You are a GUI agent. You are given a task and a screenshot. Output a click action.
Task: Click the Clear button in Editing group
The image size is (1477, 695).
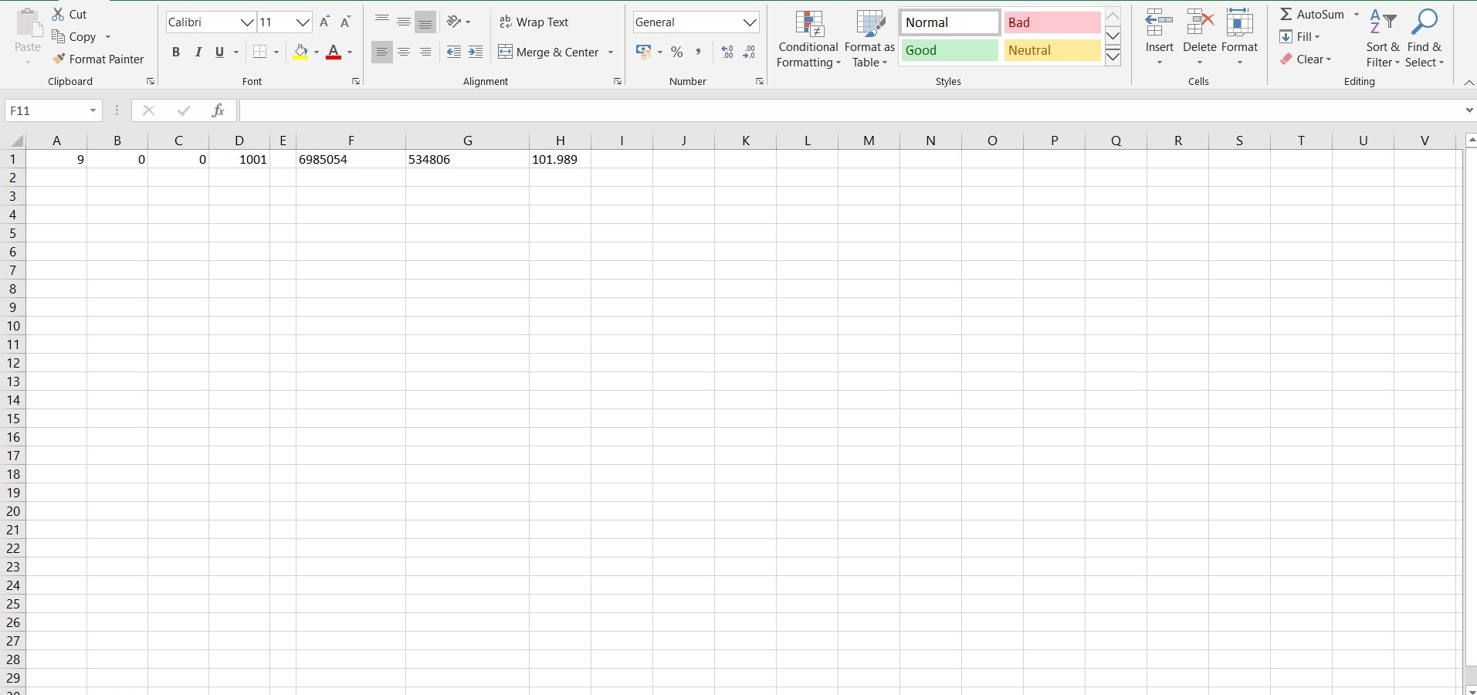click(1308, 59)
